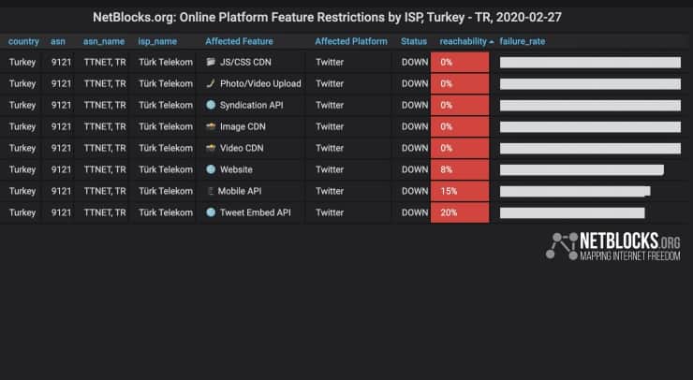
Task: Click the Photo/Video Upload feature icon
Action: [211, 83]
